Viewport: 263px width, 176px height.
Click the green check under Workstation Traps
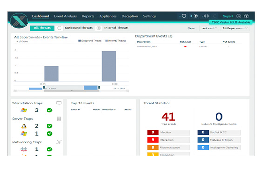(49, 110)
